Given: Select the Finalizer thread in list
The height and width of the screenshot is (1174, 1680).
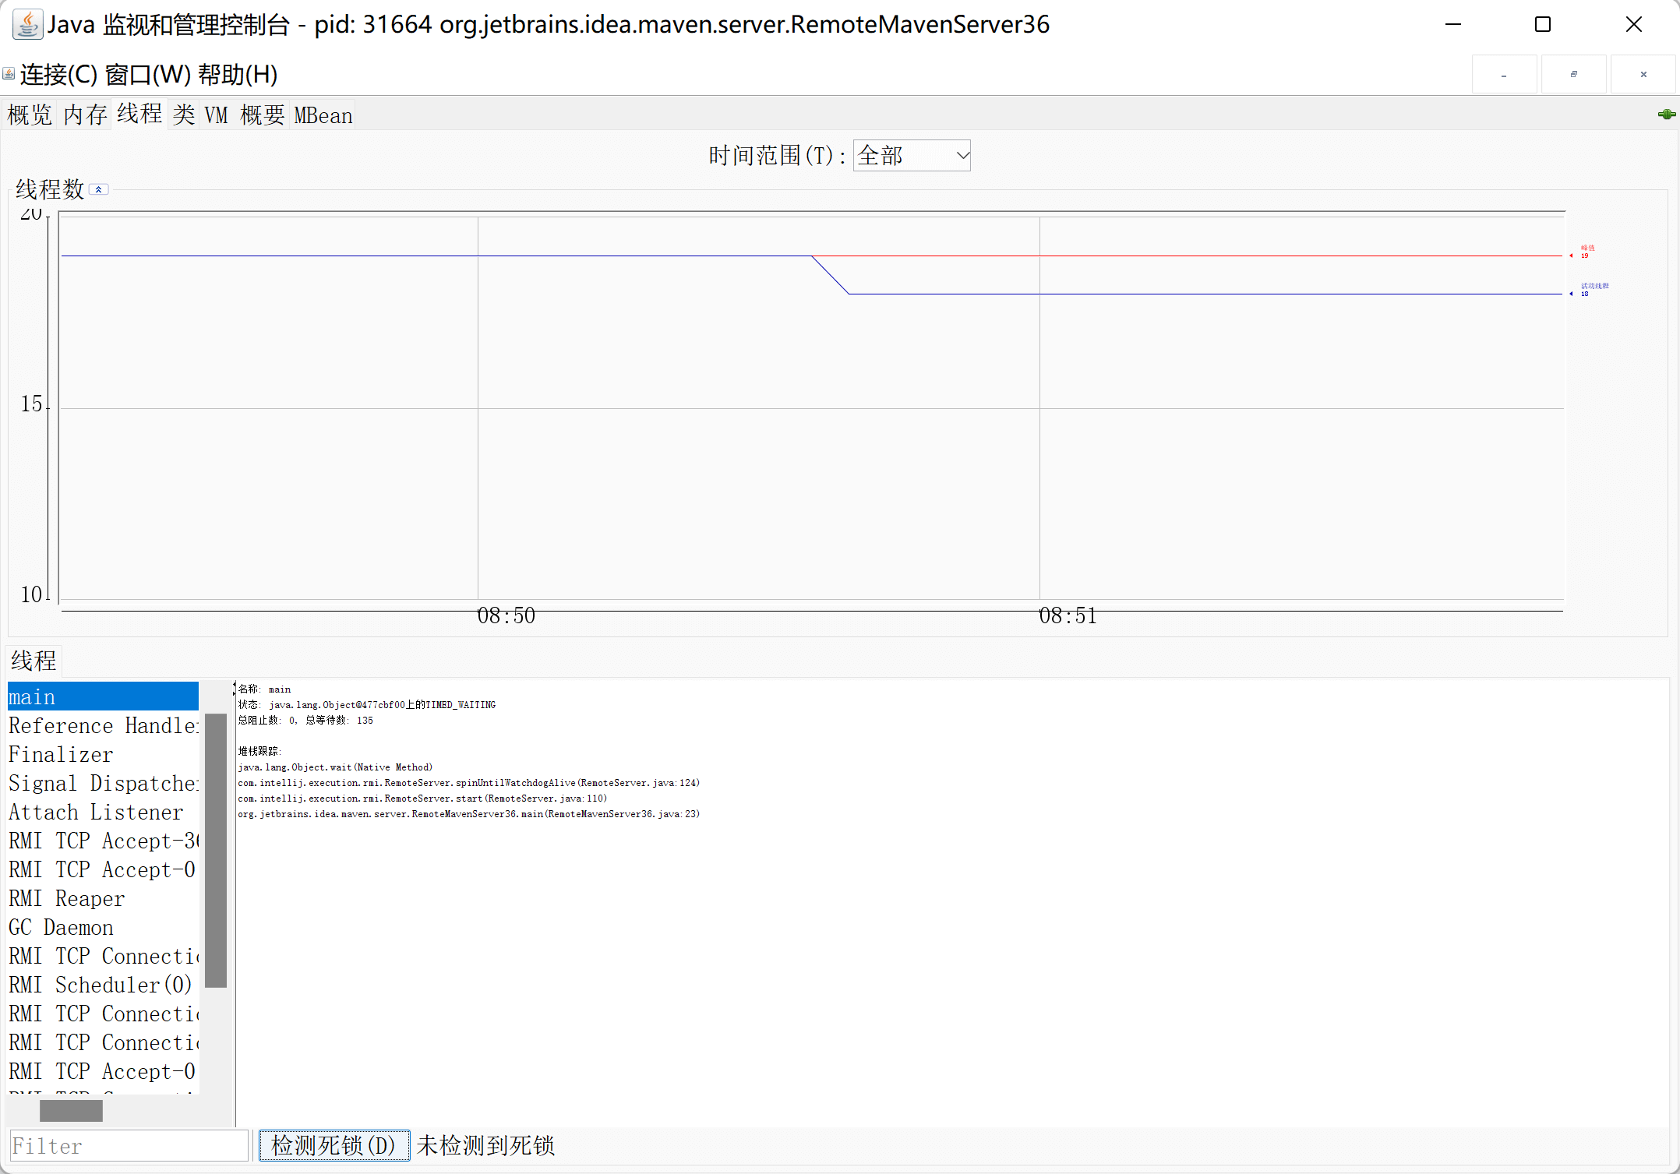Looking at the screenshot, I should tap(61, 754).
